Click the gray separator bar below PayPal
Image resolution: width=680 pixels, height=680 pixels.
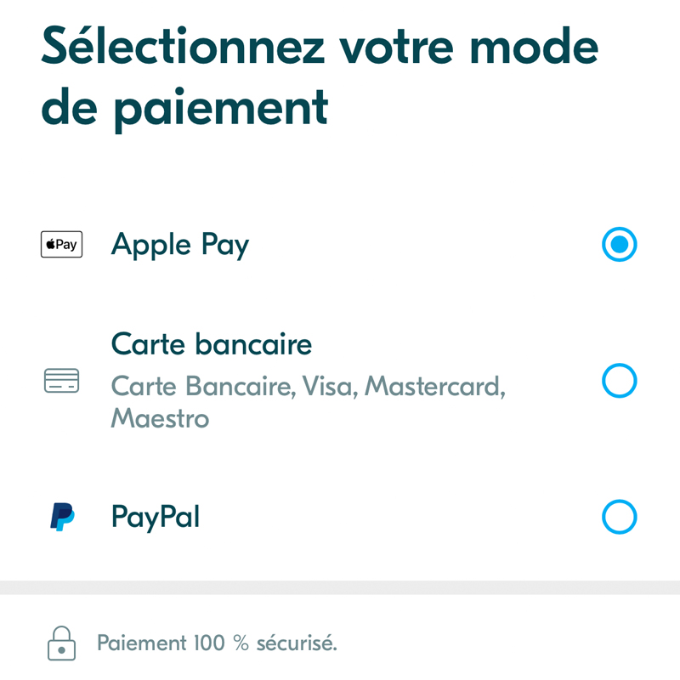(340, 587)
